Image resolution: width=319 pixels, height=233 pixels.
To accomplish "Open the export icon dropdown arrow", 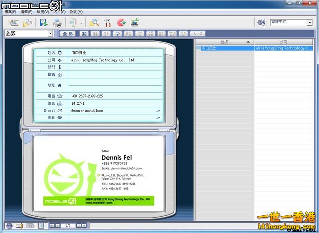I will click(80, 22).
